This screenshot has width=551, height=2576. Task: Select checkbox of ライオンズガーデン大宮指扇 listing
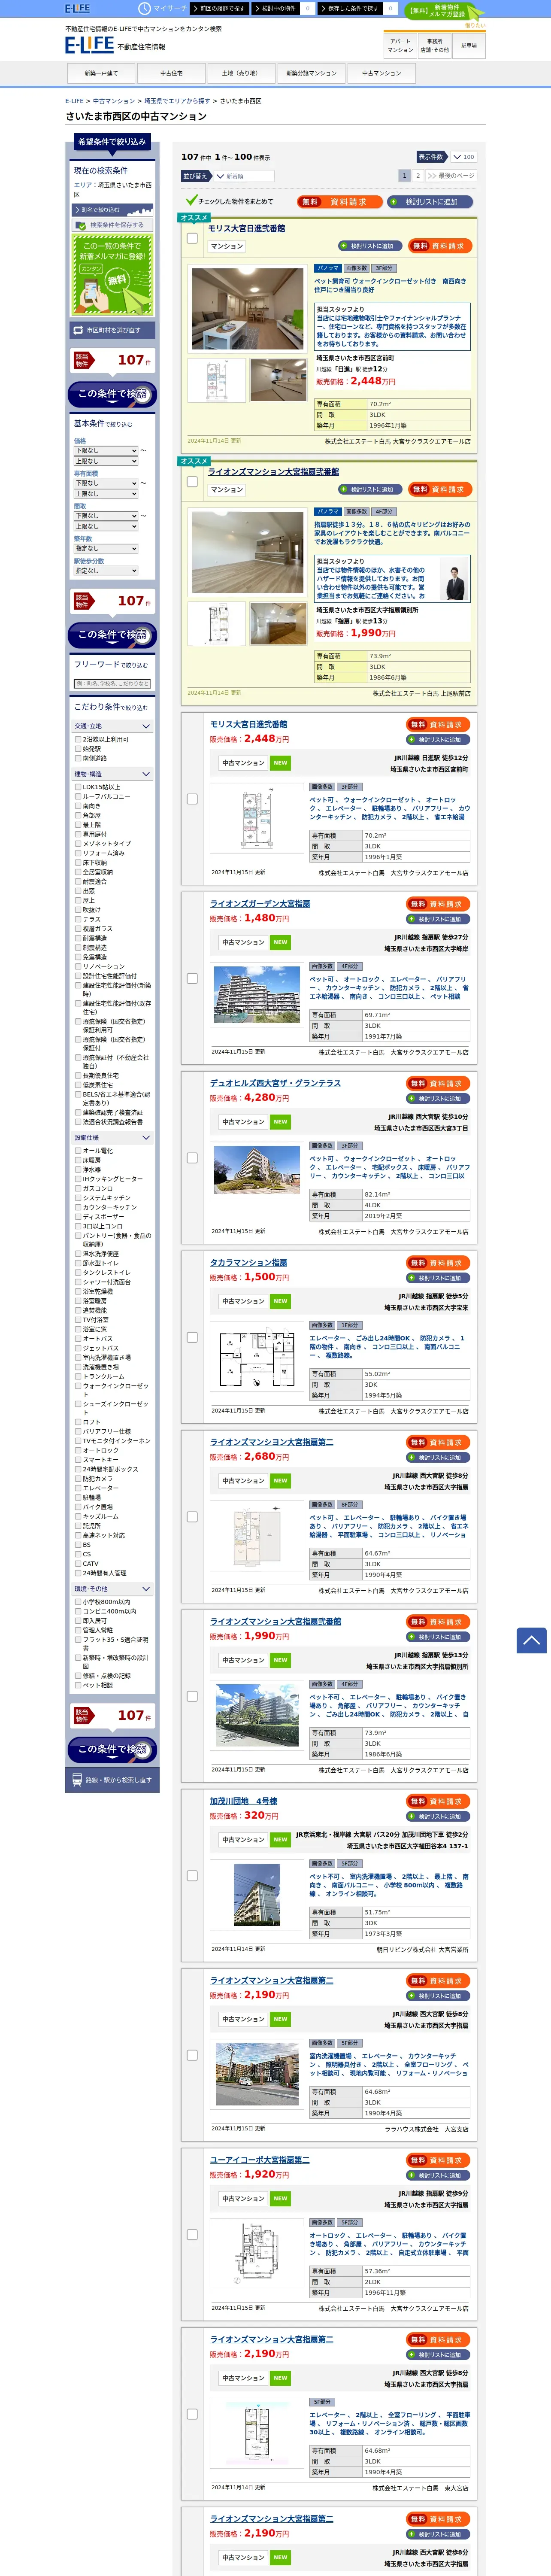click(192, 979)
